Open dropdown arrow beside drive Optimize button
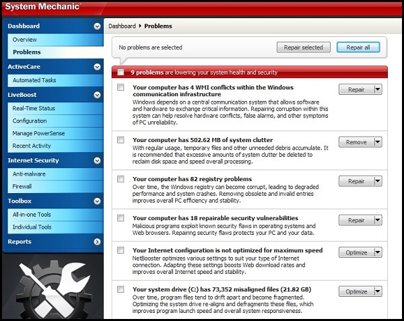 click(x=378, y=291)
